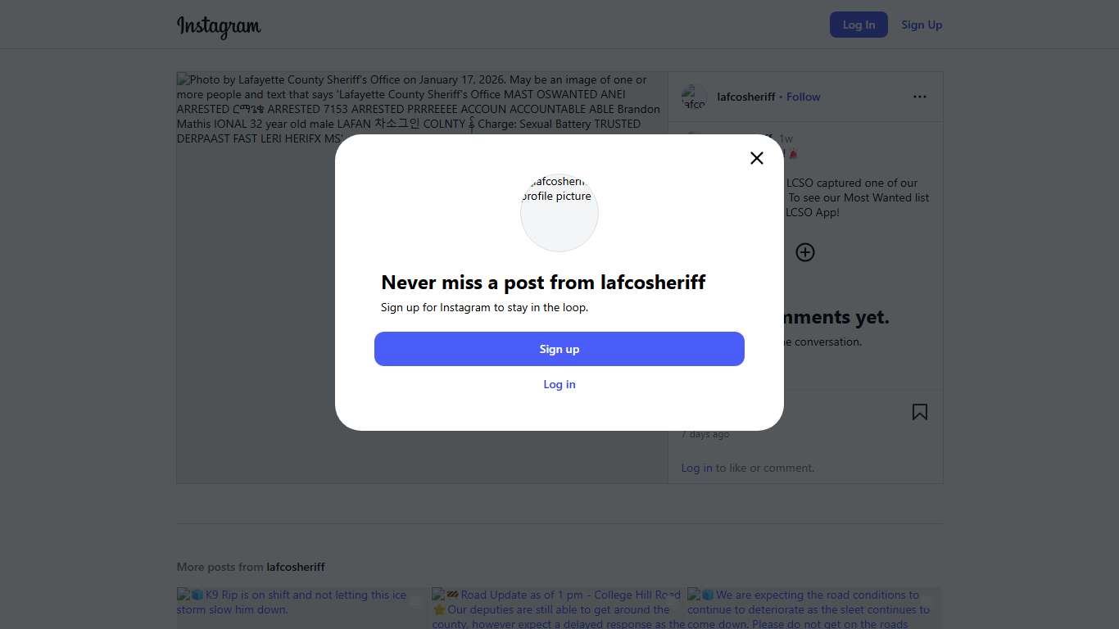Load more comments with the plus icon
The image size is (1119, 629).
coord(805,252)
